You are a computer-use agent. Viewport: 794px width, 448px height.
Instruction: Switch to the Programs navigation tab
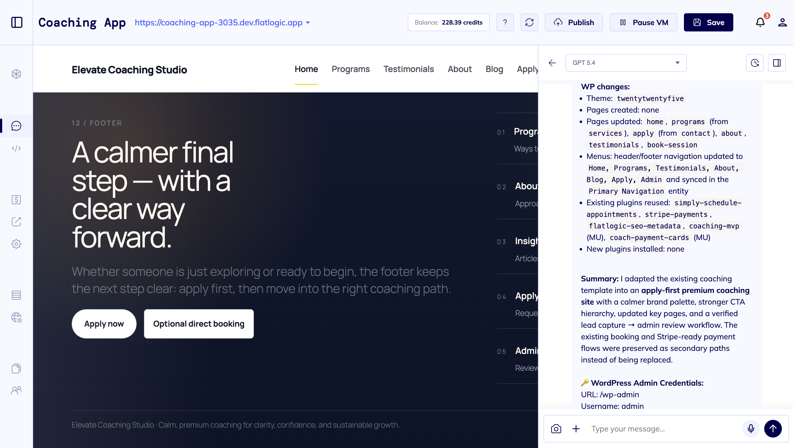coord(351,69)
